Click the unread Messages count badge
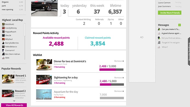190x107 pixels. pos(180,25)
